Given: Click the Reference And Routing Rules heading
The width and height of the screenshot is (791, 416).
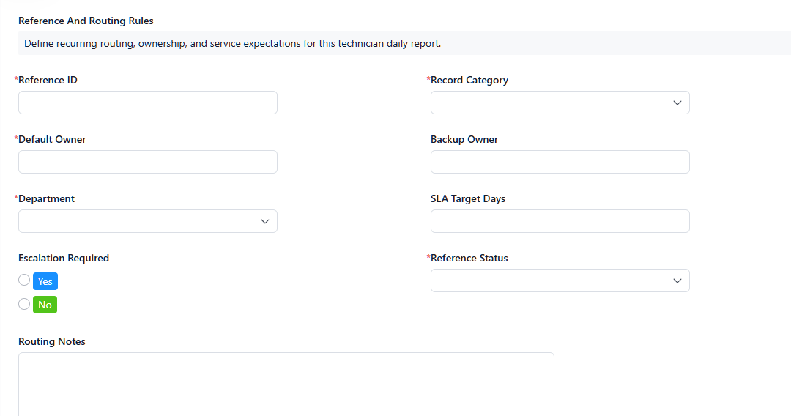Looking at the screenshot, I should (x=86, y=21).
